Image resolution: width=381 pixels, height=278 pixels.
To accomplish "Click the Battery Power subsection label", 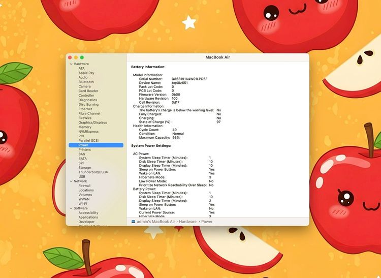I will click(144, 189).
